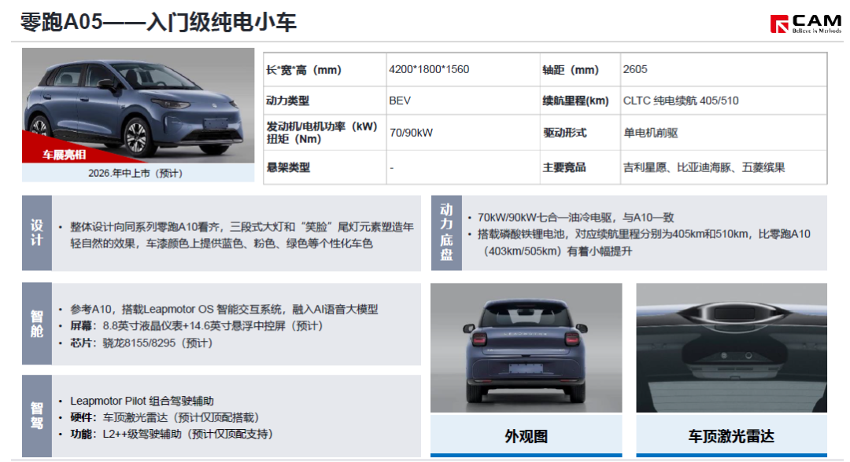Select the bullet about 搭载磷酸铁锂电池

pyautogui.click(x=644, y=242)
